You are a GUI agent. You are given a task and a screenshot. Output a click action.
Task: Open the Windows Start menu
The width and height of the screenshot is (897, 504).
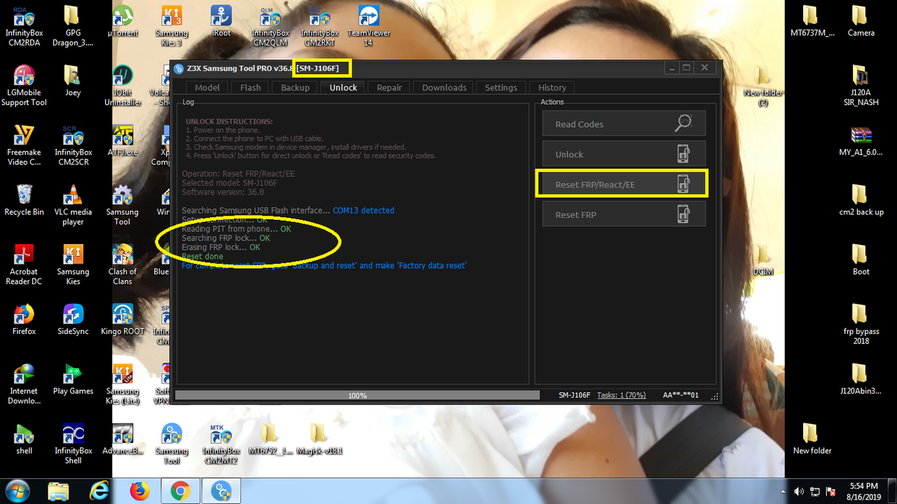[x=17, y=491]
